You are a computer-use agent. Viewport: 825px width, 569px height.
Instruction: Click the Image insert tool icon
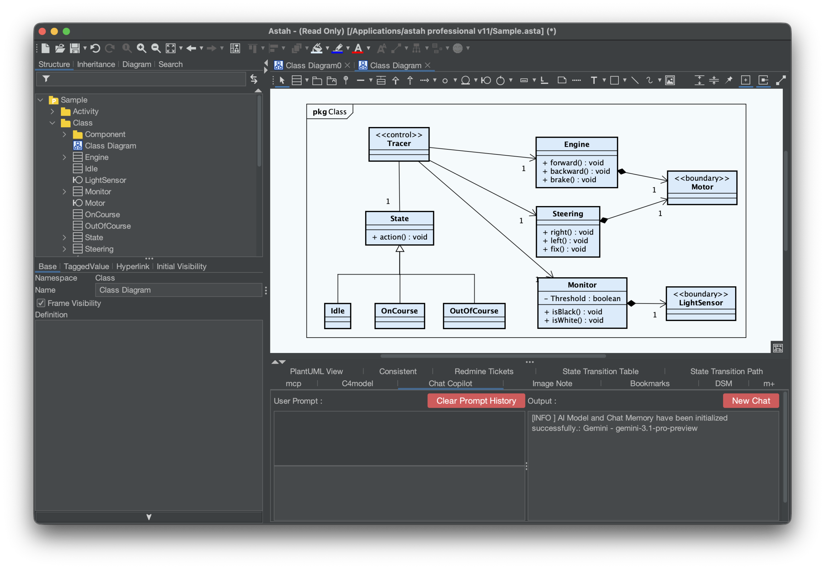[x=670, y=80]
